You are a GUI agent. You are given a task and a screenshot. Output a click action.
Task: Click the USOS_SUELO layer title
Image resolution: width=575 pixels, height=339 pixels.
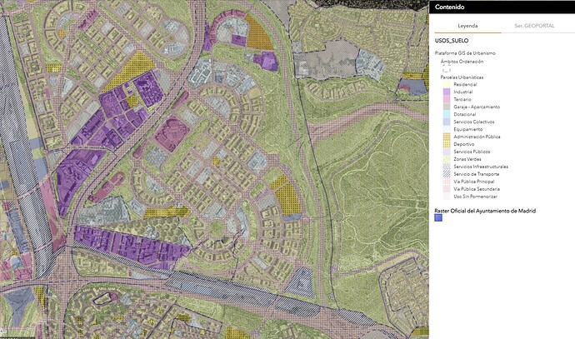[x=450, y=42]
